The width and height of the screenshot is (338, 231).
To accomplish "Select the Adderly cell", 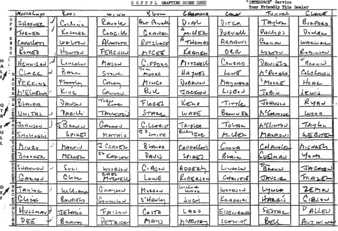I will tap(193, 167).
